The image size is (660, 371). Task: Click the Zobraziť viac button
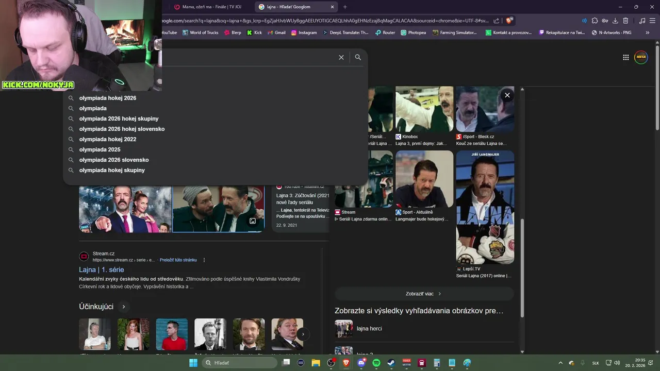[x=424, y=294]
